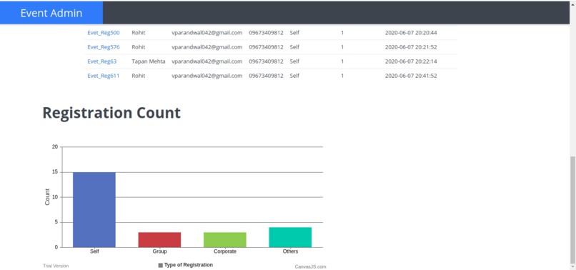Click the page vertical scrollbar thumb
The width and height of the screenshot is (576, 270).
point(572,209)
